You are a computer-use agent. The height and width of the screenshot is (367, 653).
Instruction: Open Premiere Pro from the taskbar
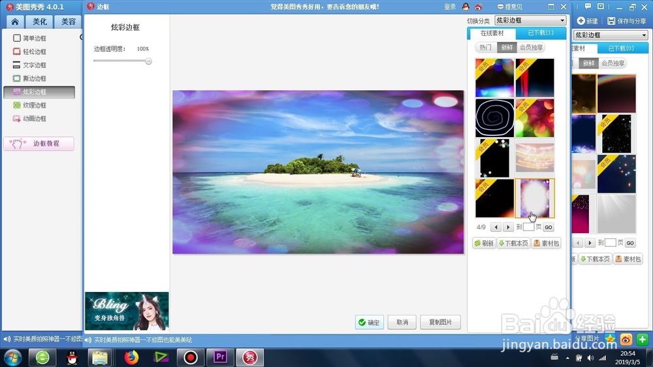coord(220,357)
